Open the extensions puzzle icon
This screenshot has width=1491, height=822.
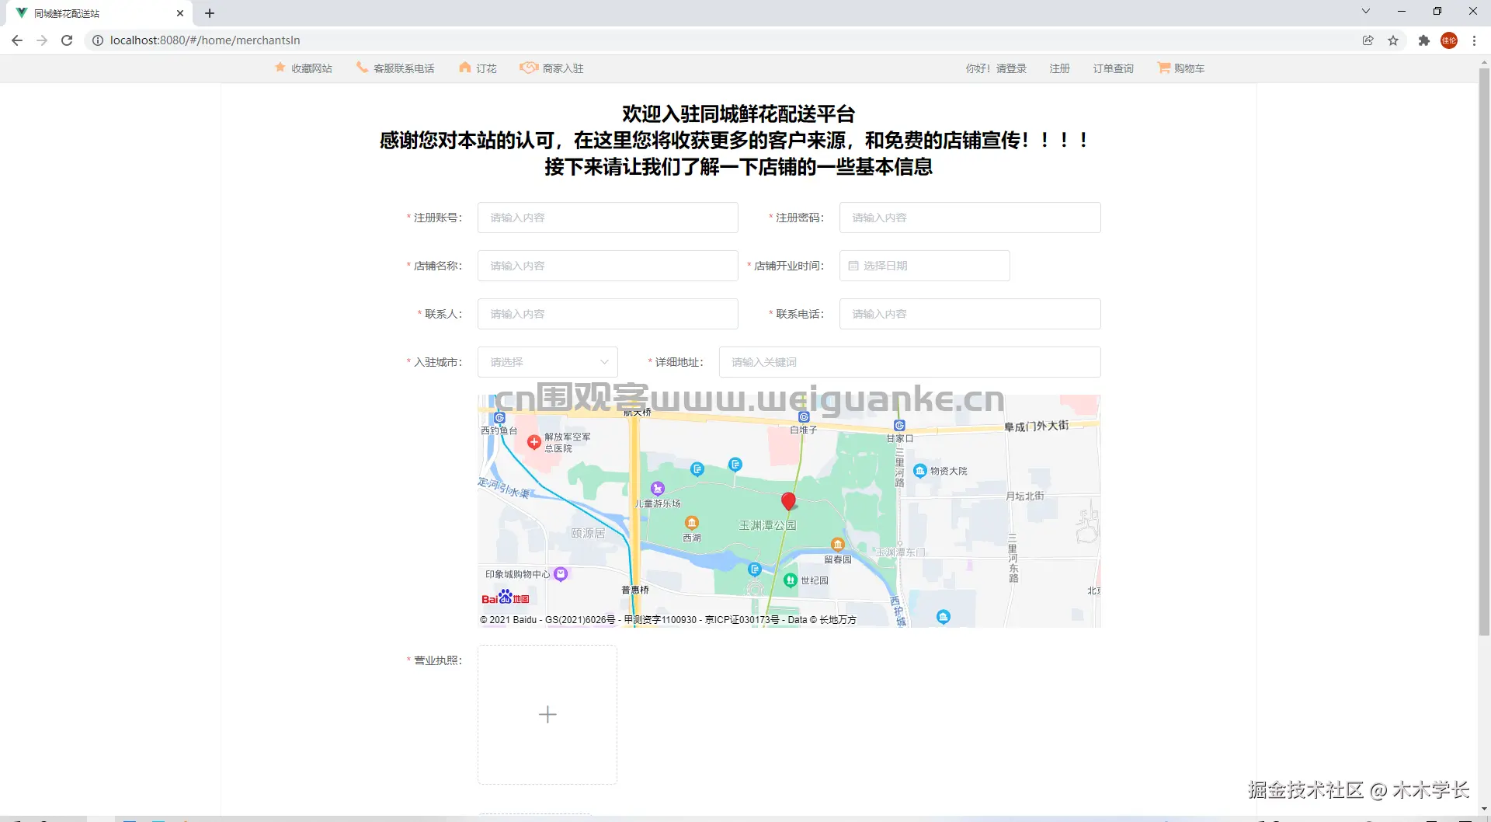(x=1424, y=40)
